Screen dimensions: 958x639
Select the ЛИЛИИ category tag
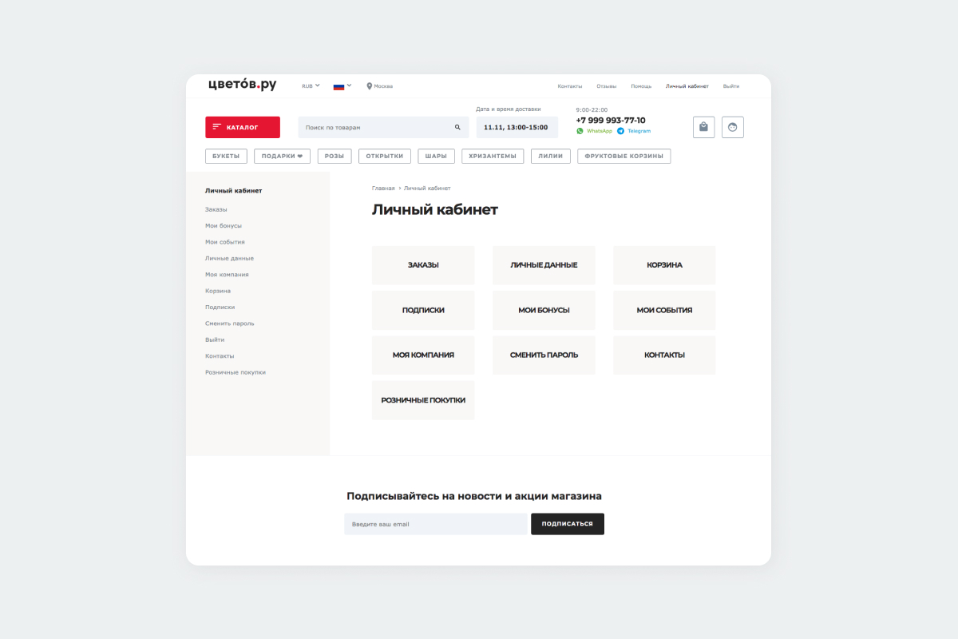click(551, 156)
